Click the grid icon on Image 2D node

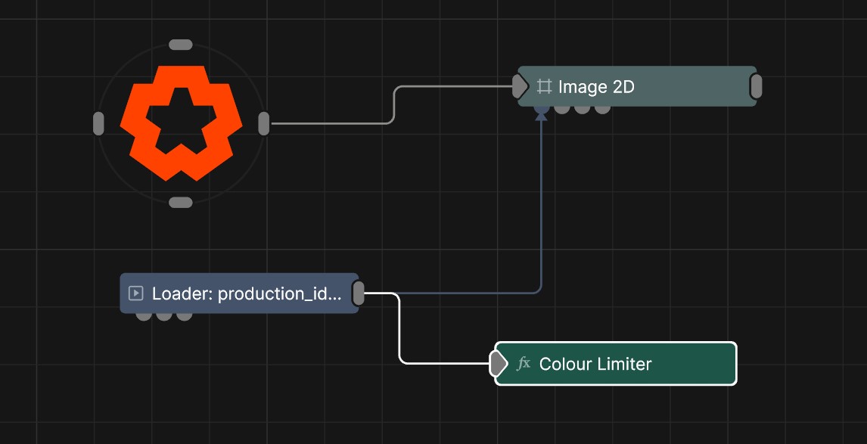click(x=544, y=87)
